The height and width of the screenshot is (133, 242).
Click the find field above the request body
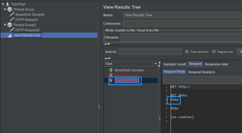202,80
